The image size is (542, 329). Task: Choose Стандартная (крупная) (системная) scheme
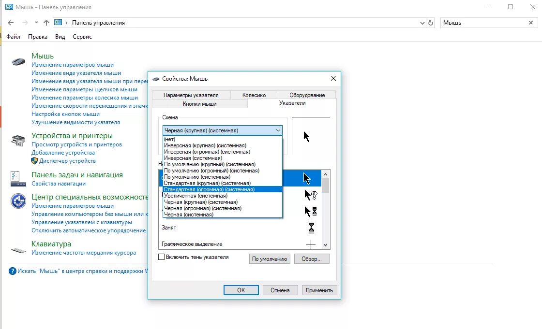222,183
